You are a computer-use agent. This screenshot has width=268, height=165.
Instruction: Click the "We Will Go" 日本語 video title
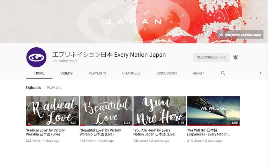pos(209,132)
